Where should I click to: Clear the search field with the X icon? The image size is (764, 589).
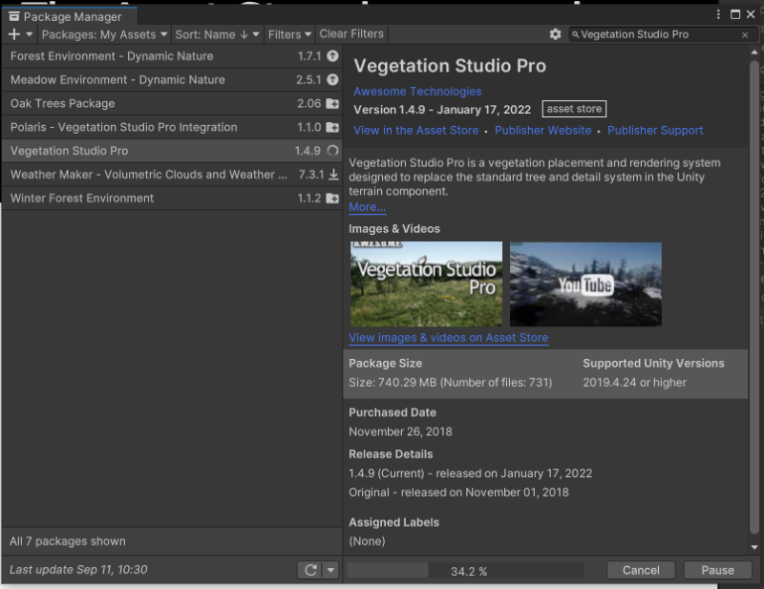pyautogui.click(x=744, y=33)
